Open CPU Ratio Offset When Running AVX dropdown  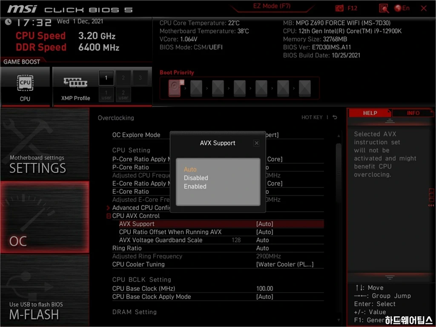[265, 232]
